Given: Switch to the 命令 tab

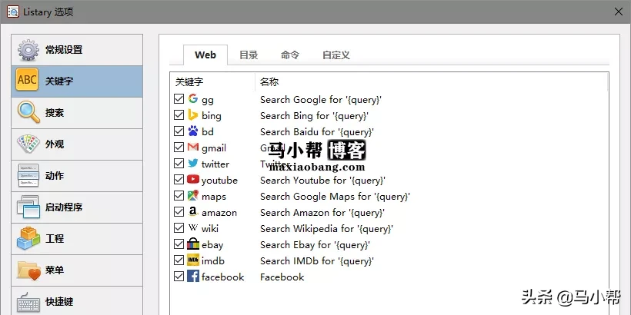Looking at the screenshot, I should coord(290,55).
